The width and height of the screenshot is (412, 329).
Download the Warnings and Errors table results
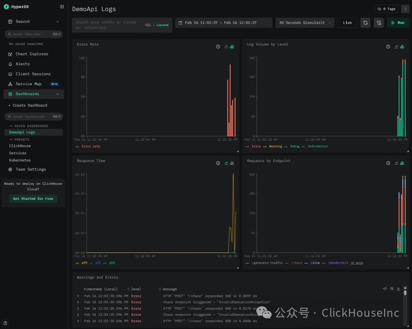coord(398,289)
